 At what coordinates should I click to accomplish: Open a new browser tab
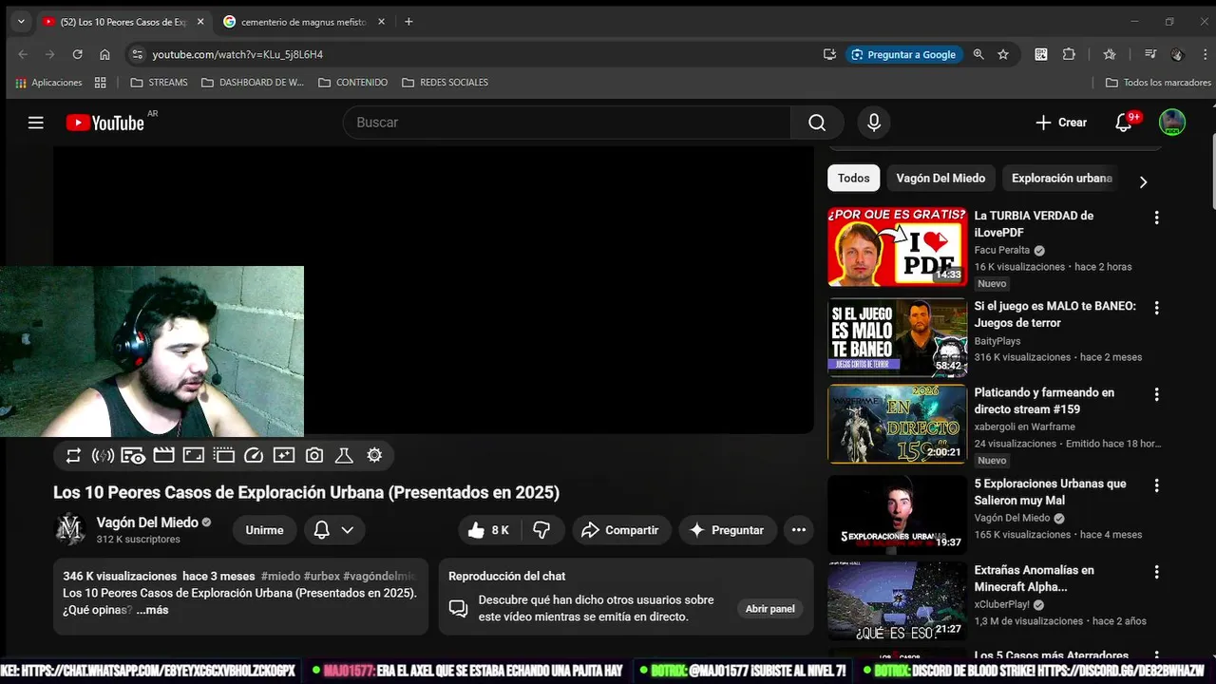[408, 22]
